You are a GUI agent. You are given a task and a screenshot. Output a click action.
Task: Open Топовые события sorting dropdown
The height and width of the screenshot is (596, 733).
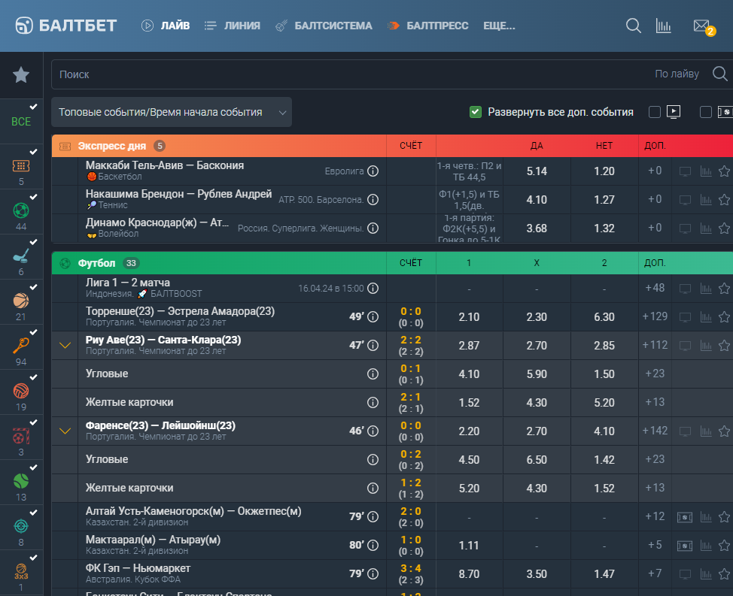point(172,112)
